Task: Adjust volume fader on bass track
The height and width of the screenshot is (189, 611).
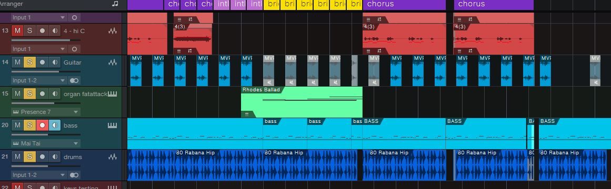Action: click(46, 134)
